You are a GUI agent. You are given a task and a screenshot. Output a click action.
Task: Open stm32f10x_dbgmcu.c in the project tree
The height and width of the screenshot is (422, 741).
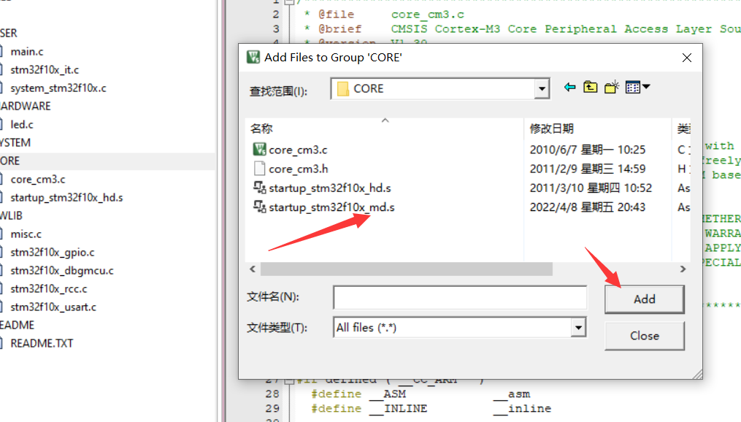(62, 271)
